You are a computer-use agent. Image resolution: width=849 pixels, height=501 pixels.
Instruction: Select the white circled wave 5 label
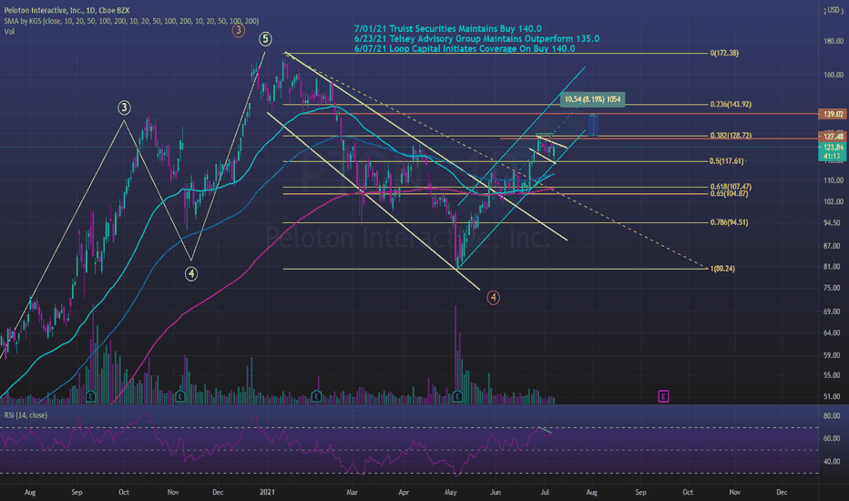click(x=265, y=39)
